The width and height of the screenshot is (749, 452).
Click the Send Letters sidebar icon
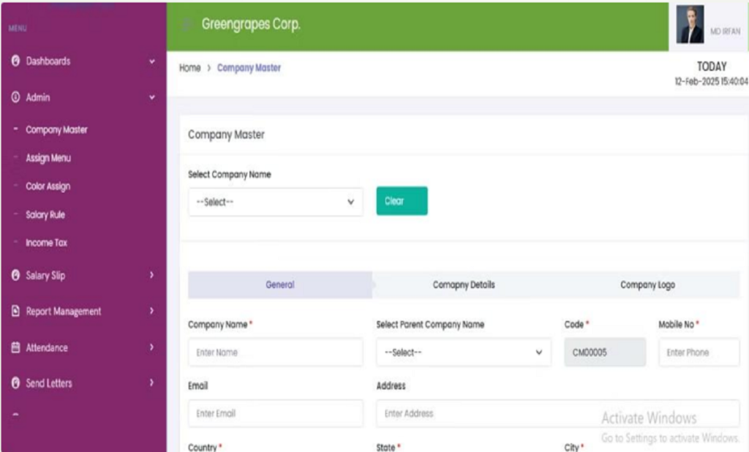15,383
